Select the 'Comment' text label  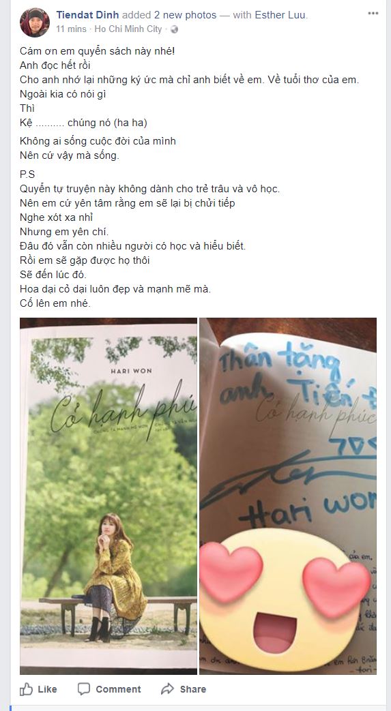pyautogui.click(x=118, y=689)
